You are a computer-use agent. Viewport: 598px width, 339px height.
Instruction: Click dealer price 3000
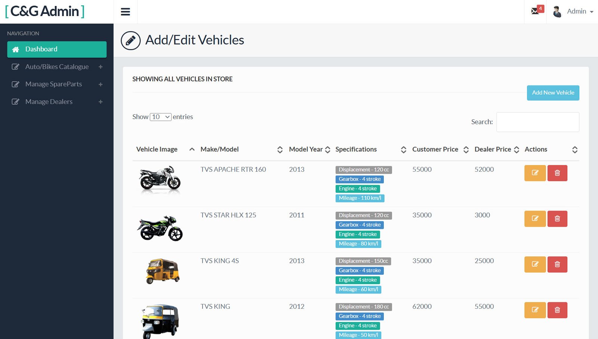pyautogui.click(x=482, y=215)
